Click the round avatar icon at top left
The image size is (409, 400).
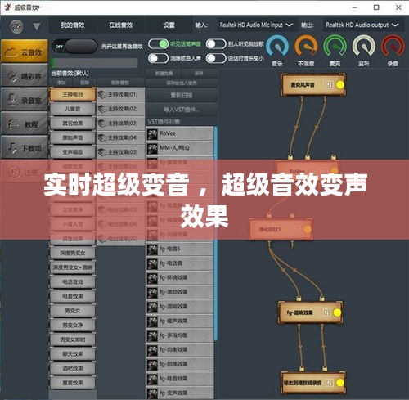click(16, 26)
